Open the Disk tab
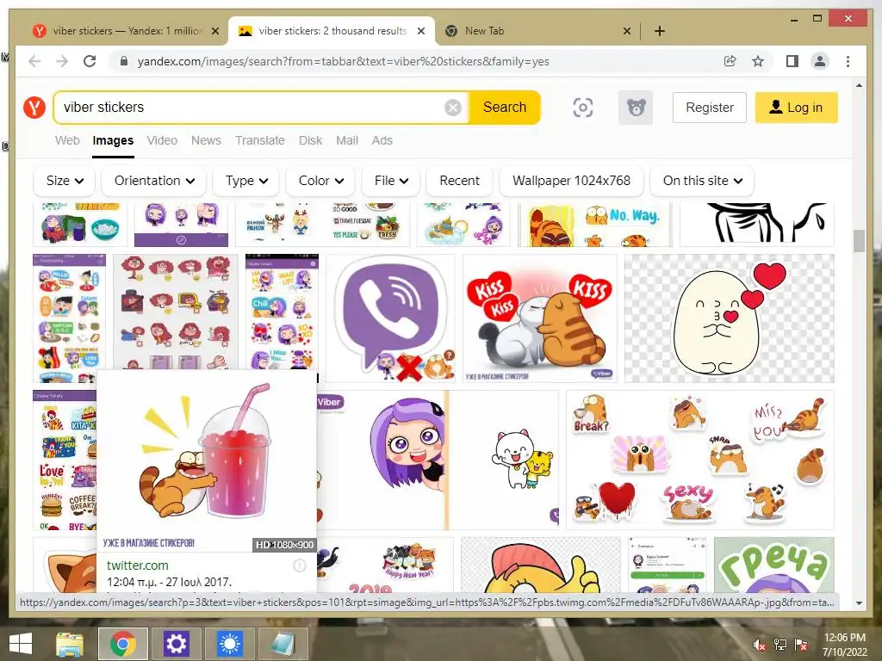 [x=310, y=140]
